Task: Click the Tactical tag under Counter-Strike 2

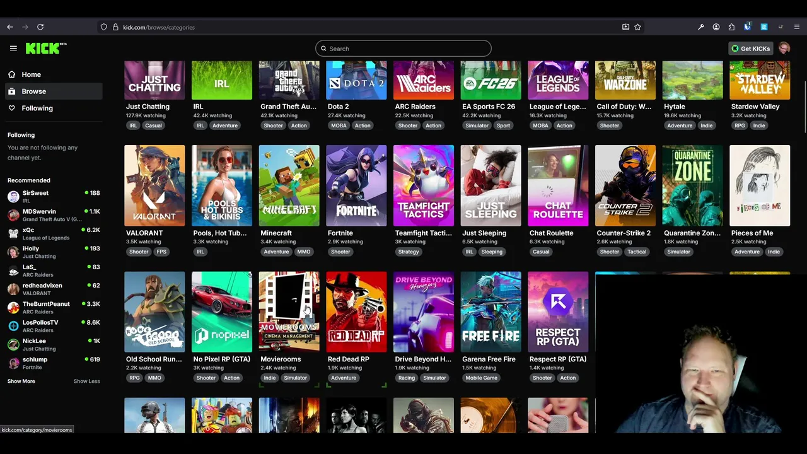Action: [637, 252]
